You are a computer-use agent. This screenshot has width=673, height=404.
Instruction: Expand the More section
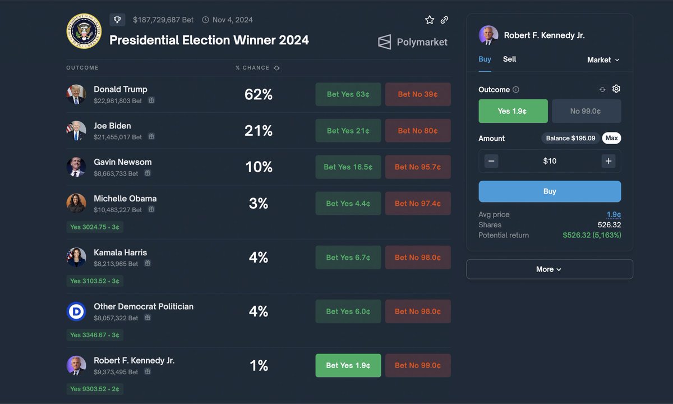coord(550,269)
